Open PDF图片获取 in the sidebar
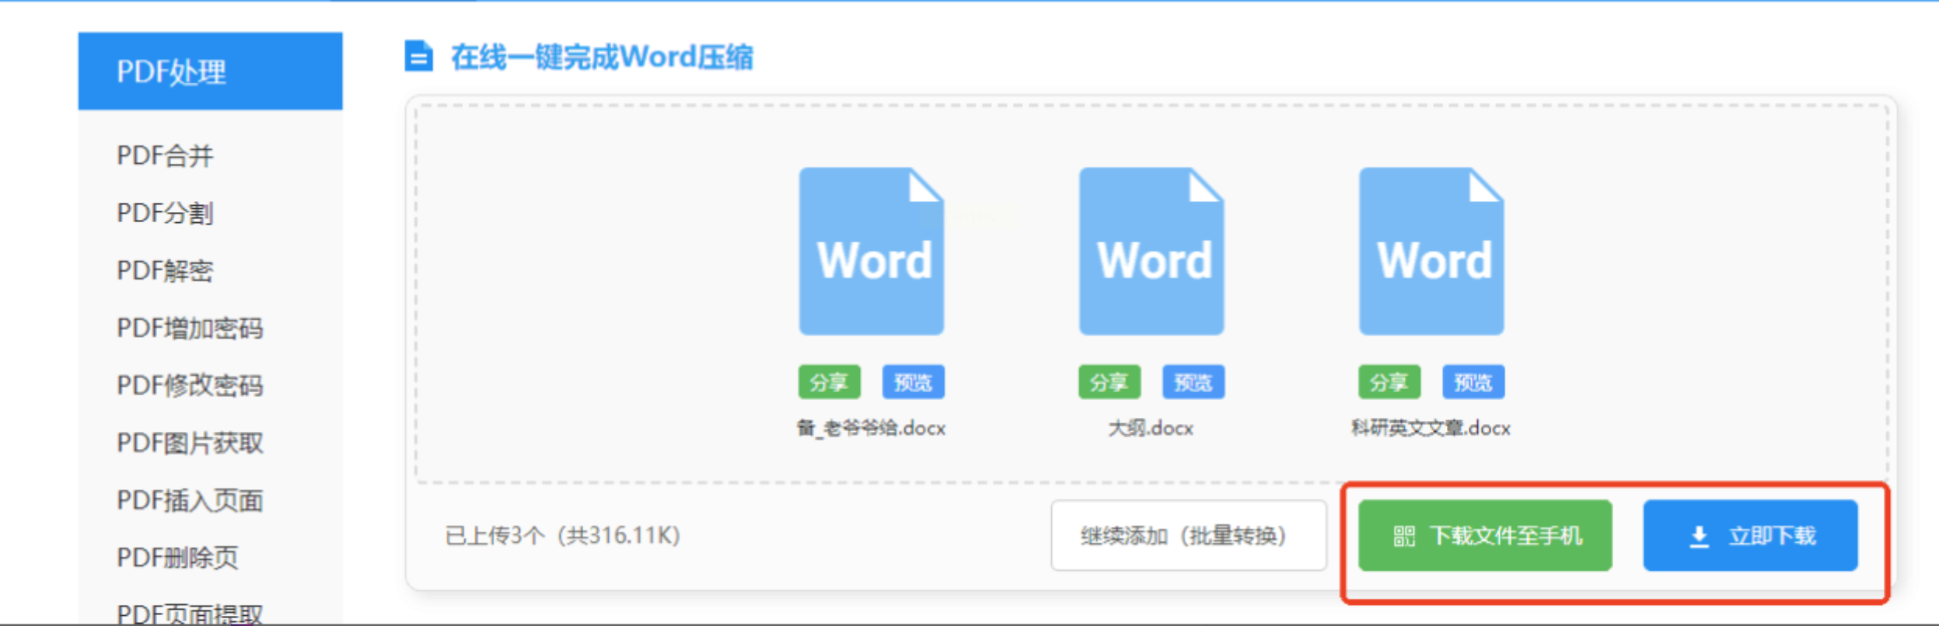Viewport: 1939px width, 626px height. (x=190, y=443)
